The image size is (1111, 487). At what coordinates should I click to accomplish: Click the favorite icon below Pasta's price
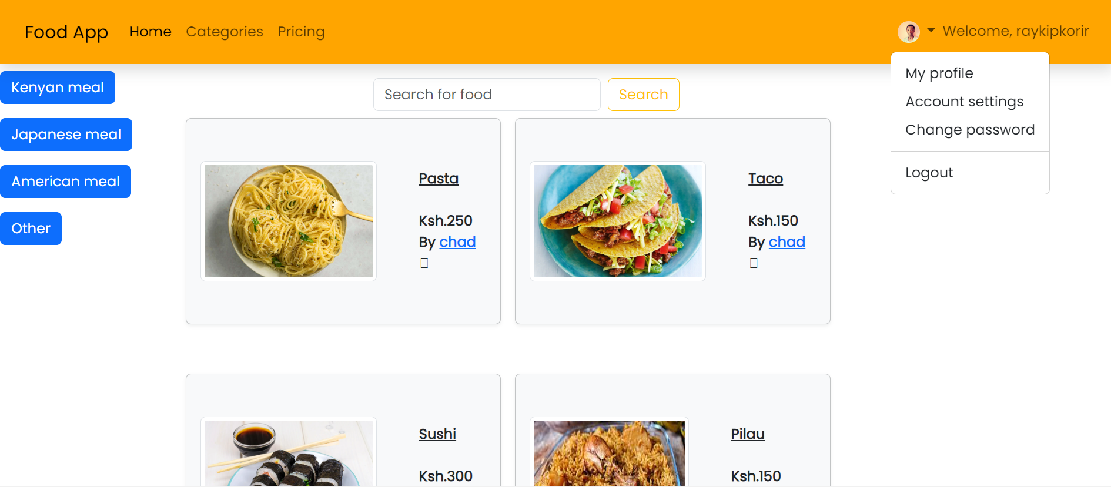coord(424,263)
